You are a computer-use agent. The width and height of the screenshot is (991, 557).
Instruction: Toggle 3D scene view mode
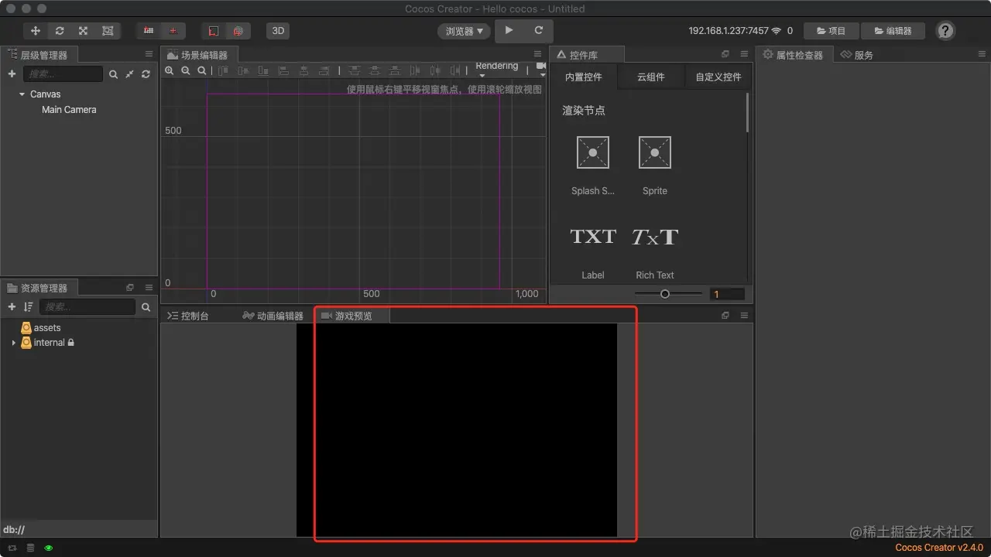(278, 31)
